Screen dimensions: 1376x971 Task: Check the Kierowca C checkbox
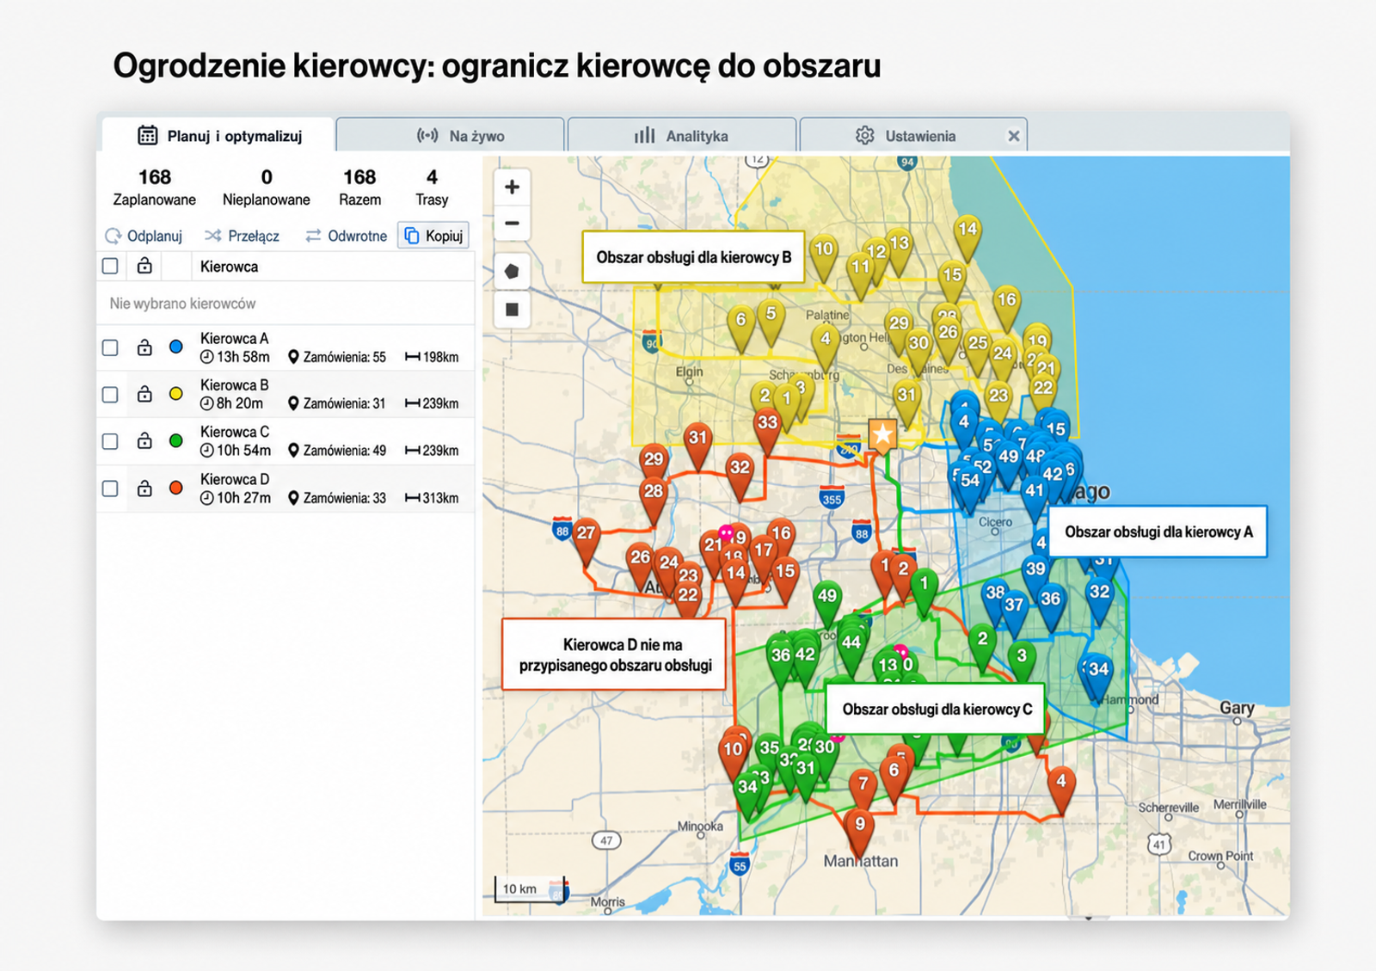click(110, 441)
